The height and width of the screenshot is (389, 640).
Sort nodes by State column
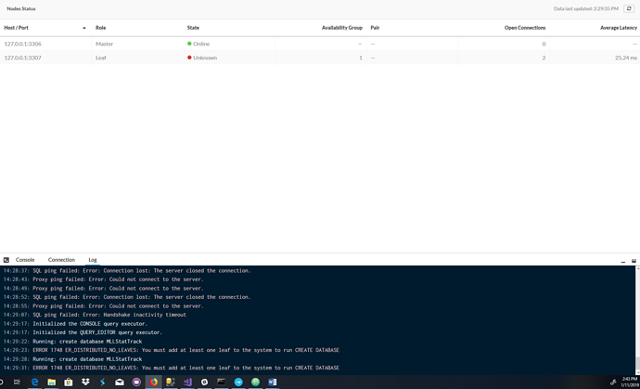193,28
